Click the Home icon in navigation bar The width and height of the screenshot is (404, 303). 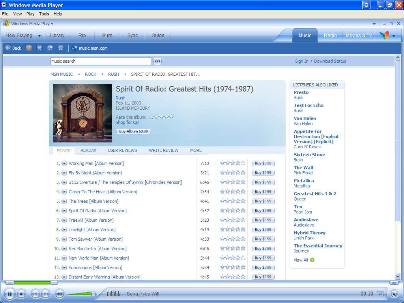tap(60, 48)
